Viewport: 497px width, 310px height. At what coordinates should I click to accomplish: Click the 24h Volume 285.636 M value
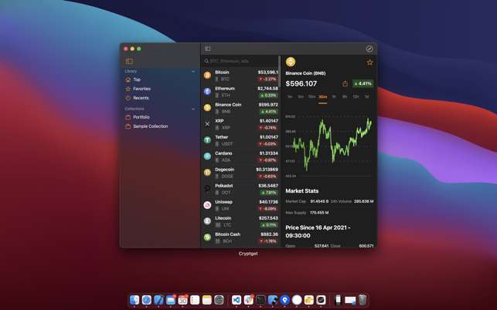click(x=363, y=201)
